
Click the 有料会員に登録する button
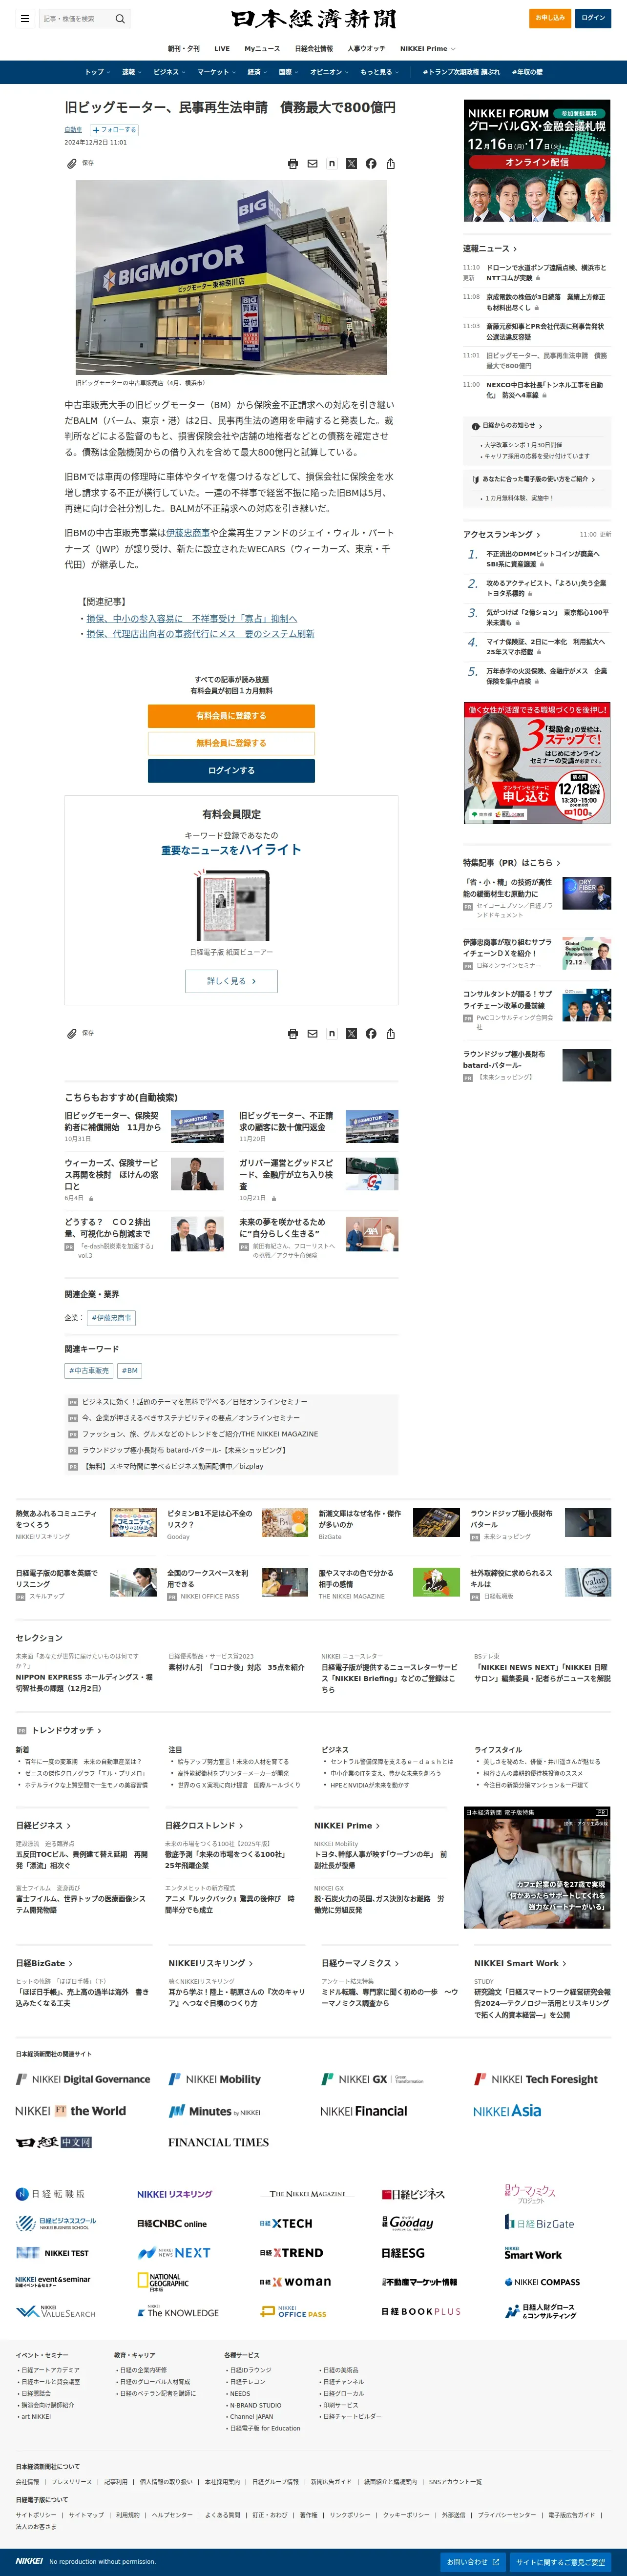231,716
